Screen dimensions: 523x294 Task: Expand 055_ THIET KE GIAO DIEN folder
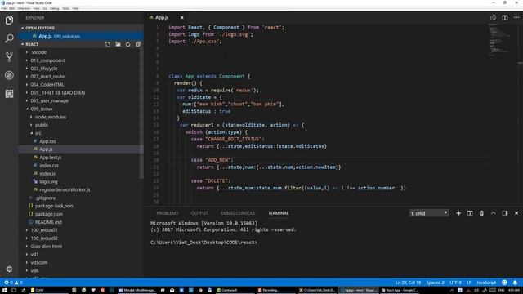pos(57,92)
